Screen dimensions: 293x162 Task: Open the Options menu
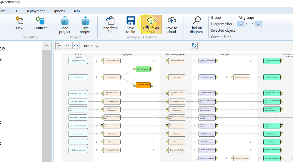point(59,11)
